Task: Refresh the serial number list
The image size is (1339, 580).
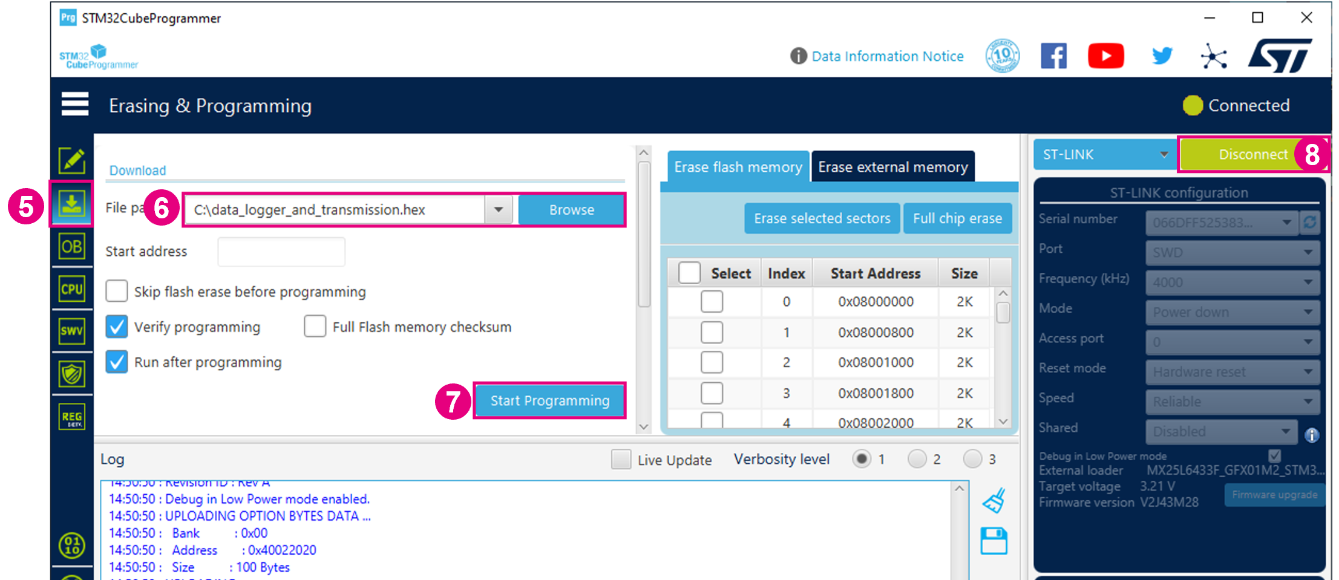Action: pos(1310,223)
